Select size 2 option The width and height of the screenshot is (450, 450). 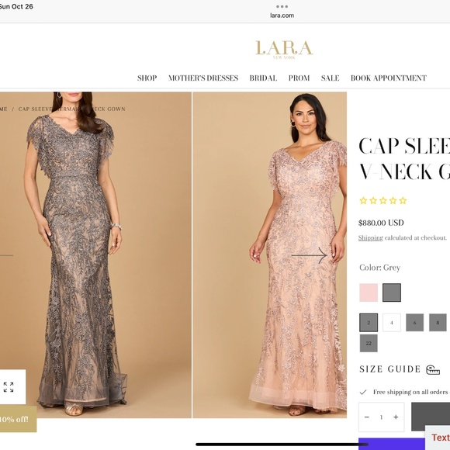[369, 323]
